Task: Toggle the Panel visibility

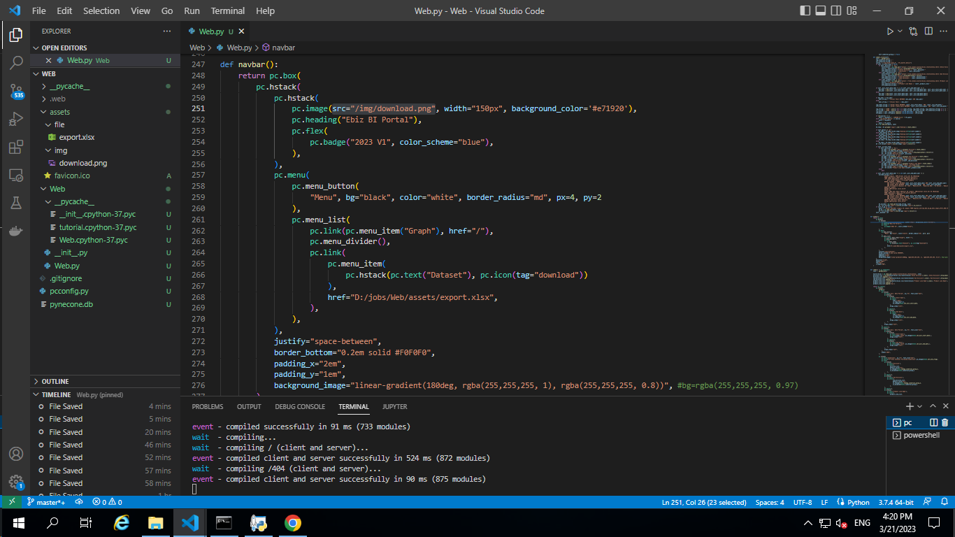Action: pyautogui.click(x=819, y=10)
